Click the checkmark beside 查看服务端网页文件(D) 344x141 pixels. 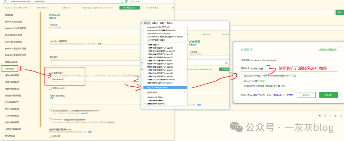tap(145, 104)
